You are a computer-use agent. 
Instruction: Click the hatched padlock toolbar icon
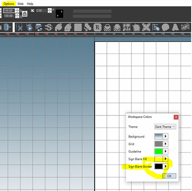click(x=107, y=27)
